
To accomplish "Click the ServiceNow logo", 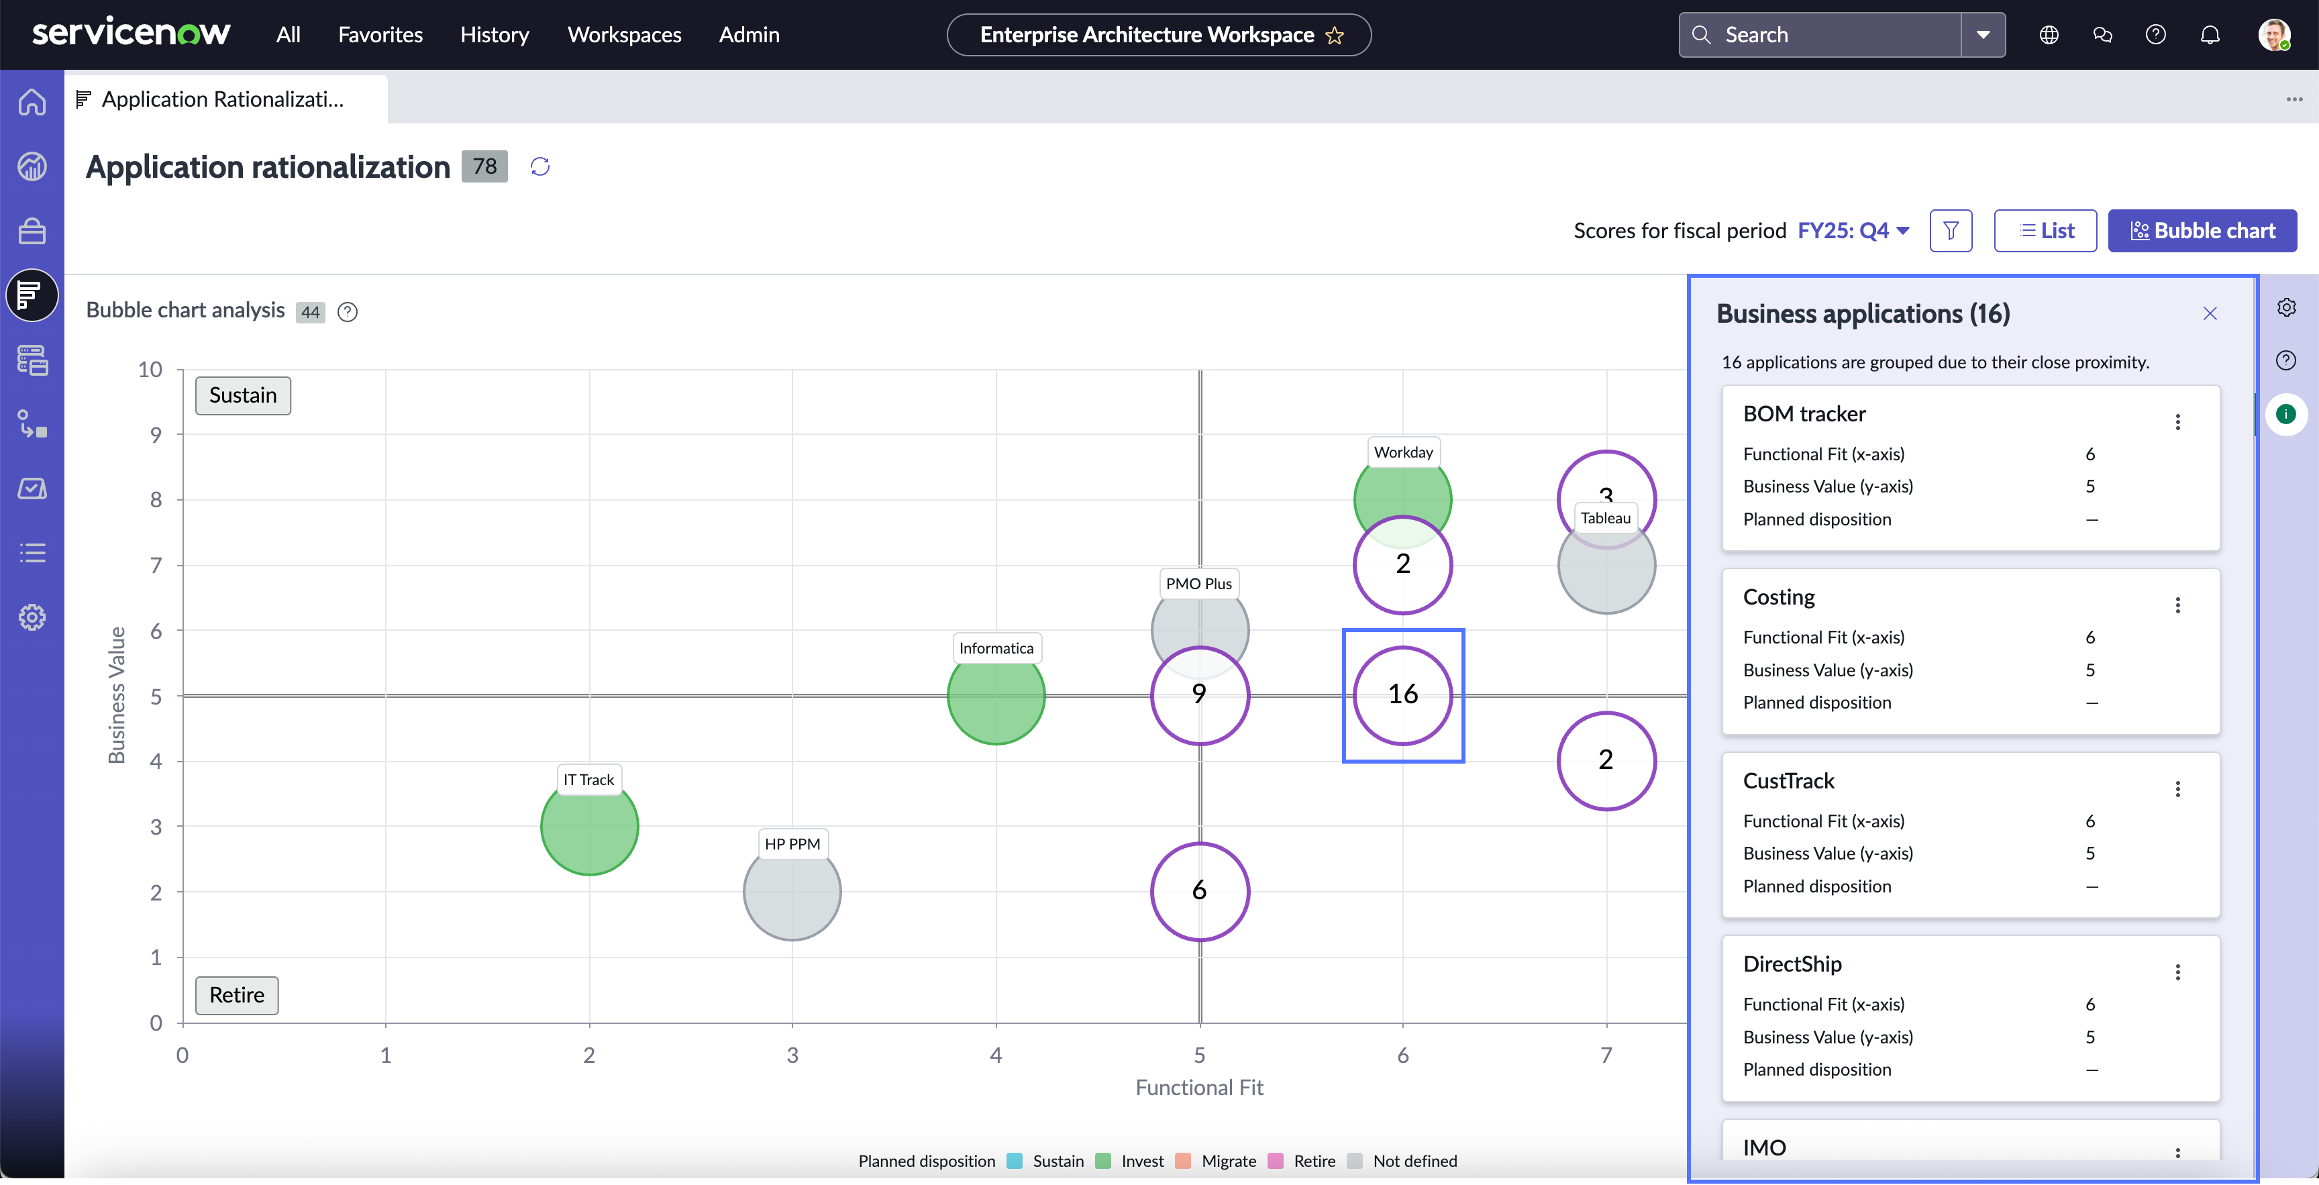I will coord(132,34).
